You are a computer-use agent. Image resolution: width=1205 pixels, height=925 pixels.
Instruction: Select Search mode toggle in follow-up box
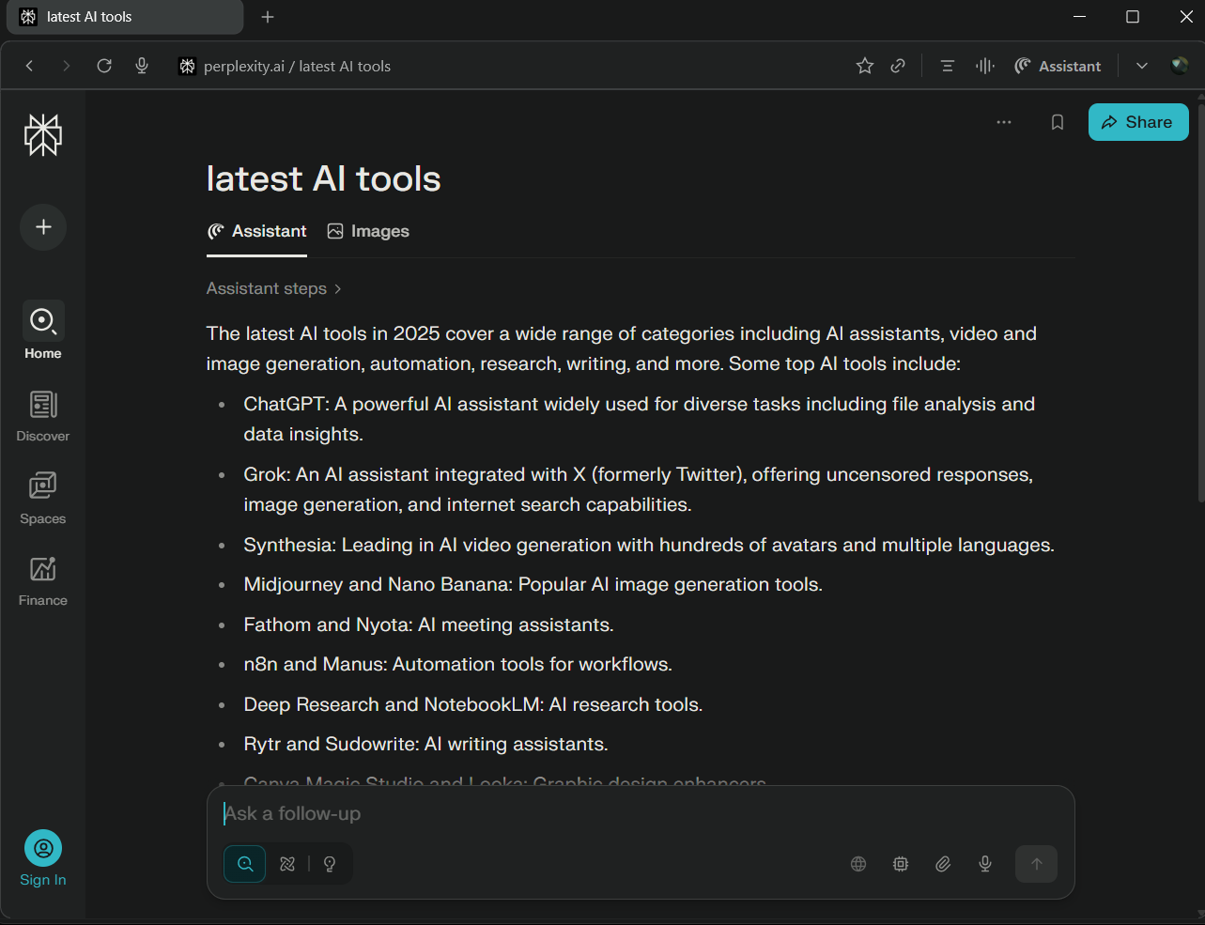[245, 864]
